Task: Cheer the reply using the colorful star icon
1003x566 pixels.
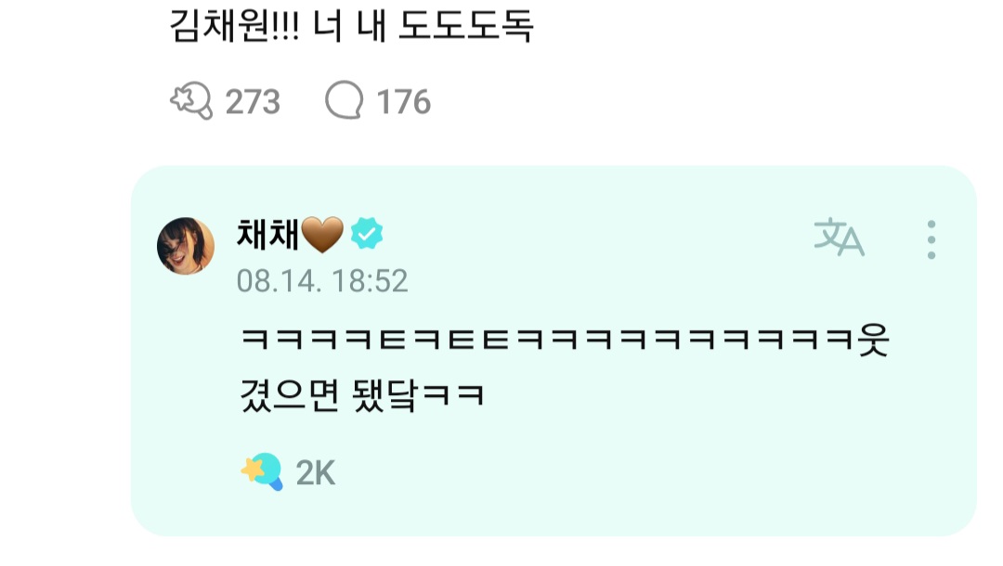Action: click(x=262, y=471)
